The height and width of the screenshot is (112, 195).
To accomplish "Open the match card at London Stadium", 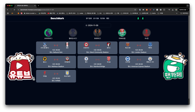I will (x=139, y=48).
